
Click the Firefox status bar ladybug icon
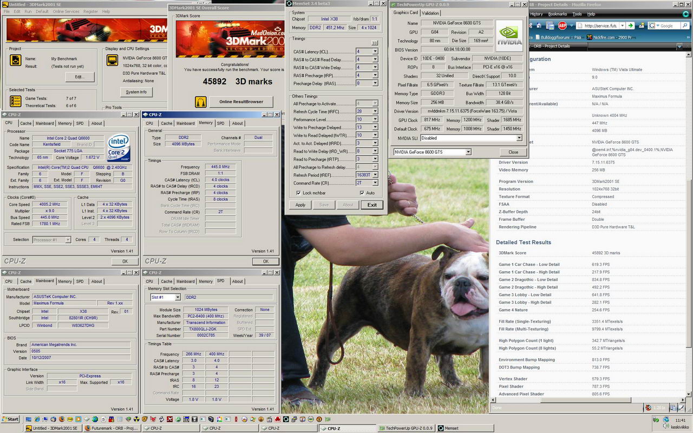pos(648,408)
